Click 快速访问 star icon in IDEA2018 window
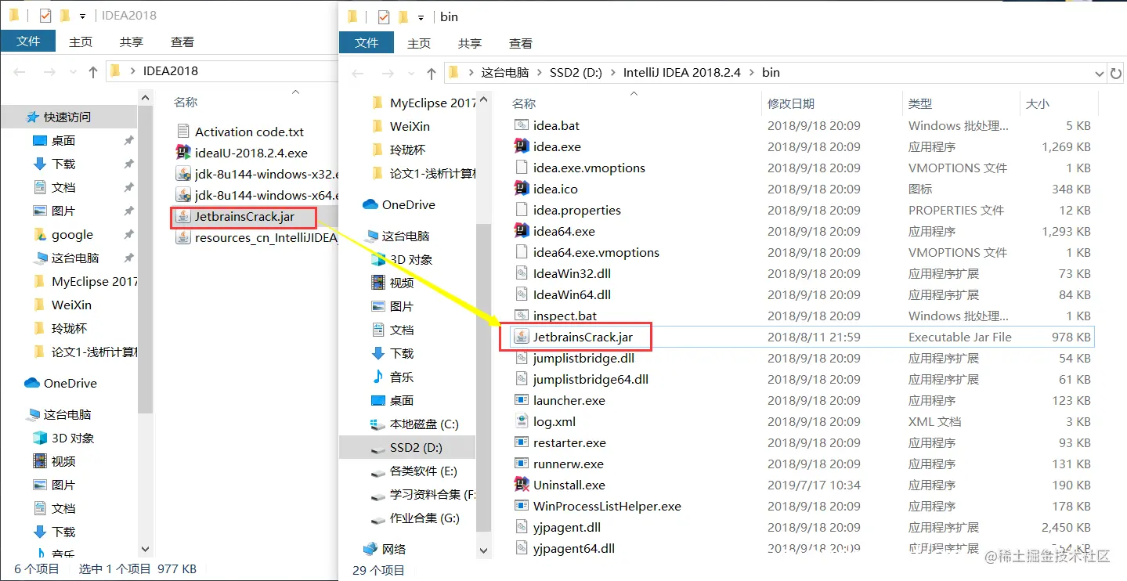This screenshot has width=1127, height=581. tap(32, 117)
